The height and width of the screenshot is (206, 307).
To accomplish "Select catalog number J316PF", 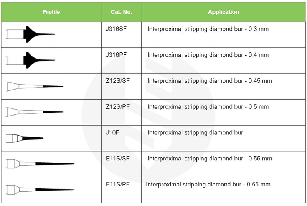I will (x=116, y=55).
